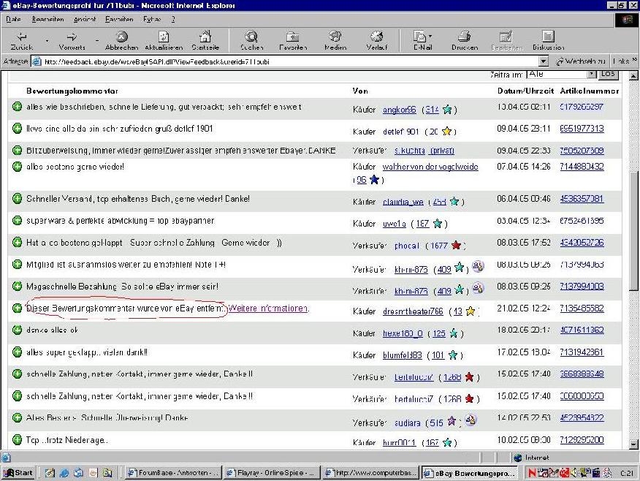Image resolution: width=640 pixels, height=481 pixels.
Task: Click the yellow star next to detlef1901
Action: [446, 132]
